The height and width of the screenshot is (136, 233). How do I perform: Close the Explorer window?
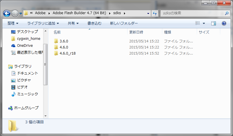(x=224, y=3)
